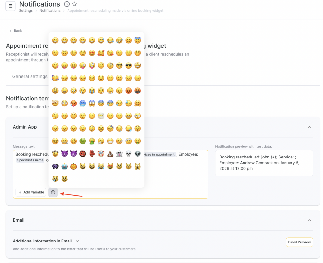Click the Email Preview button
Screen dimensions: 323x263
(299, 242)
